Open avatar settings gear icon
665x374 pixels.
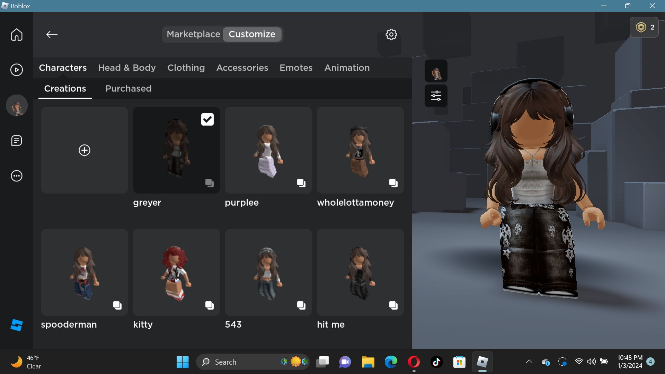(391, 34)
